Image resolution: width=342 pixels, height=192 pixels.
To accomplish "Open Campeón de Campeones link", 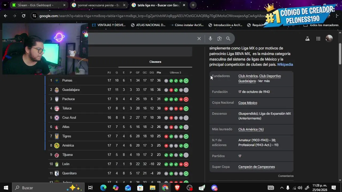I will point(256,167).
